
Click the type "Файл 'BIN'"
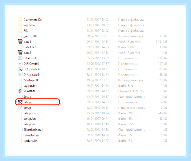coord(126,86)
